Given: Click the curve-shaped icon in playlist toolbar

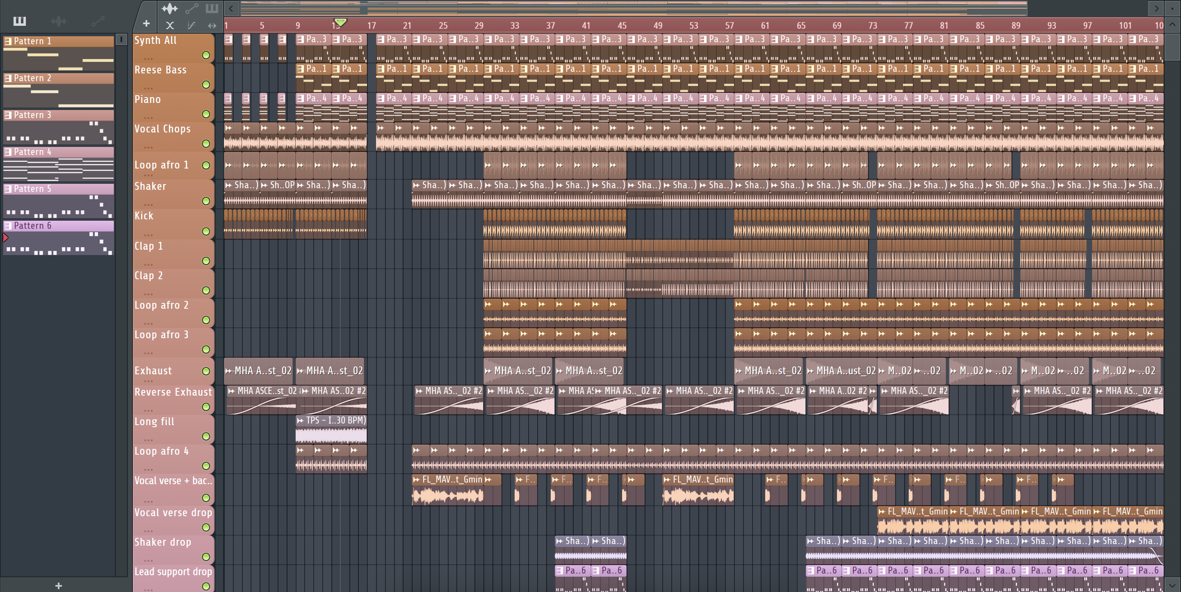Looking at the screenshot, I should tap(192, 26).
